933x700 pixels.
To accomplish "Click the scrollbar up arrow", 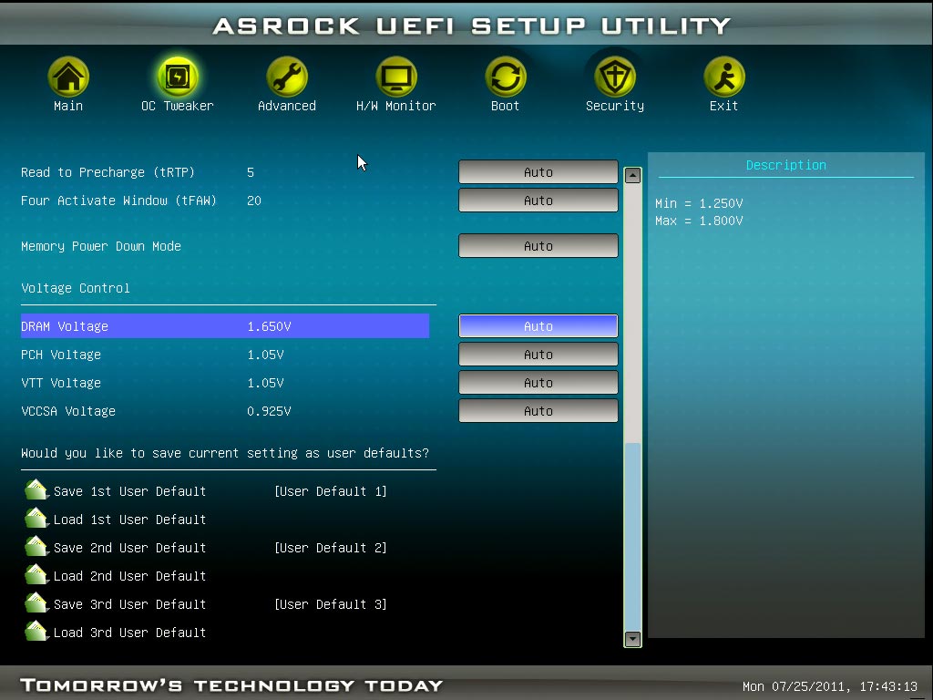I will point(632,176).
